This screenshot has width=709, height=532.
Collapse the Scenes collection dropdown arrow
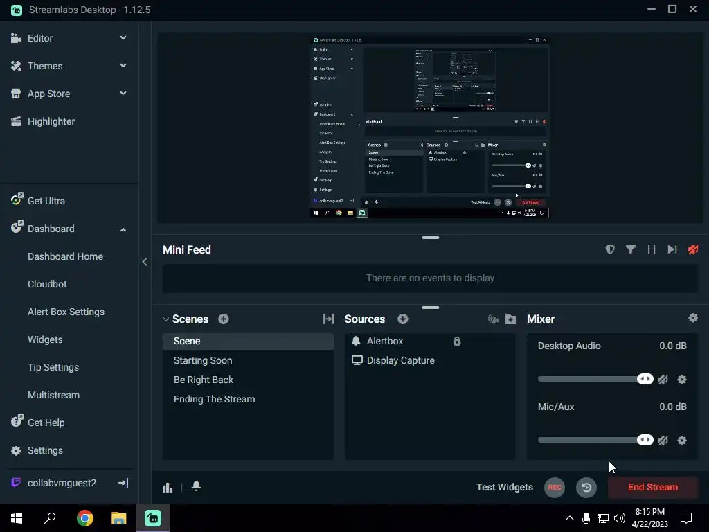(166, 319)
